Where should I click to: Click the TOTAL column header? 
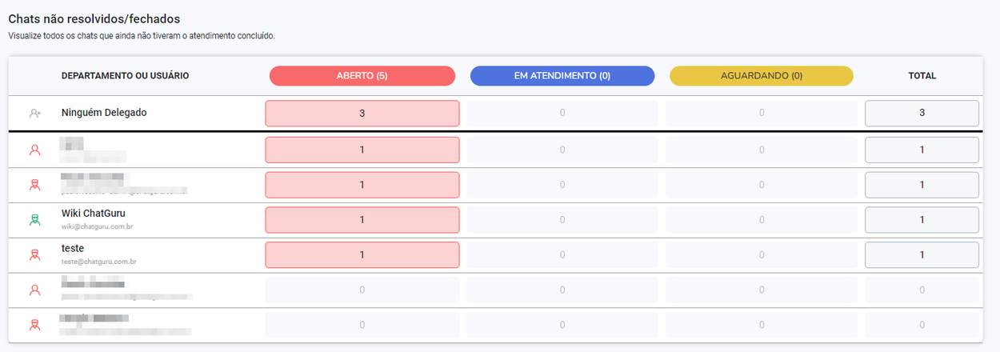tap(922, 76)
